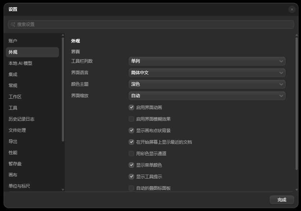
Task: Click the 完成 button
Action: click(282, 200)
